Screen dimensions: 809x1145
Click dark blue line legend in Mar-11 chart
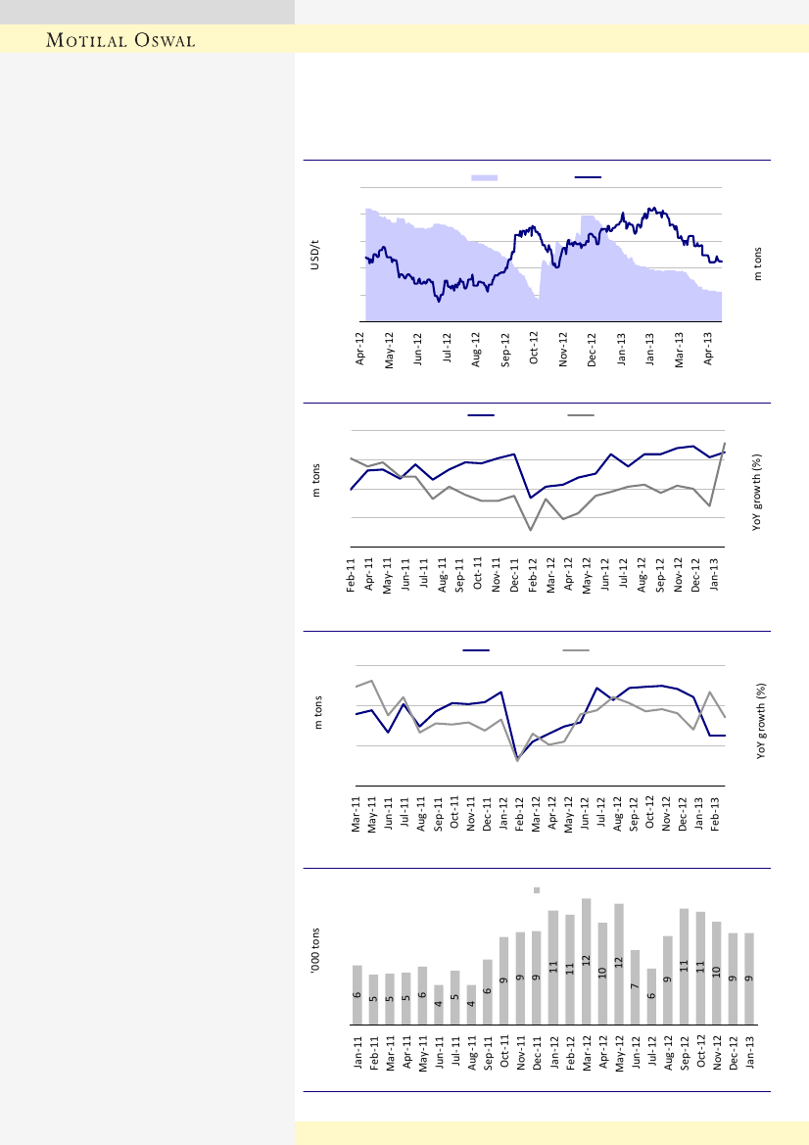[x=477, y=650]
